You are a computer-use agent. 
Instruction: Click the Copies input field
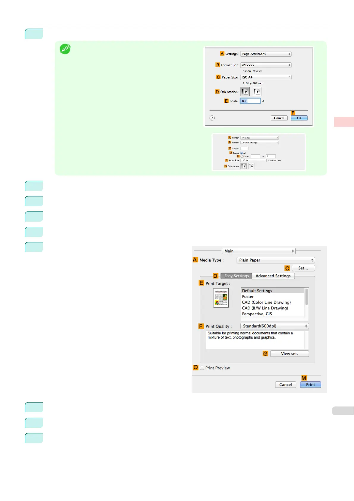[244, 148]
